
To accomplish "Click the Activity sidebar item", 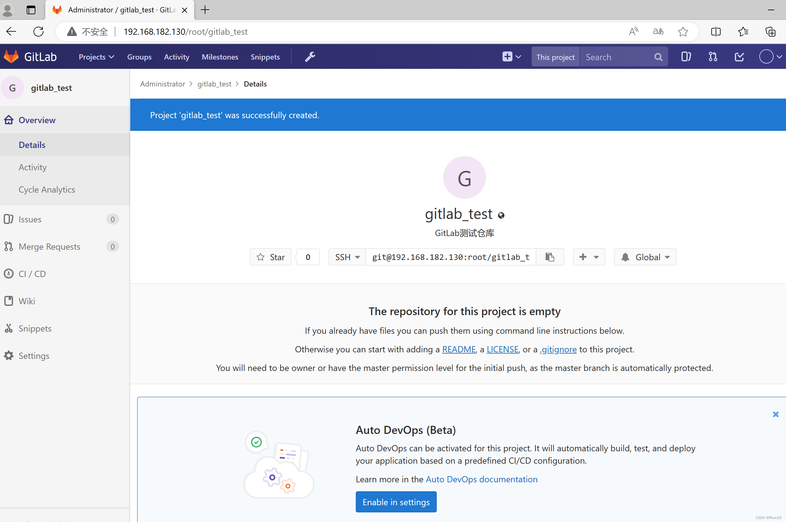I will [x=33, y=167].
